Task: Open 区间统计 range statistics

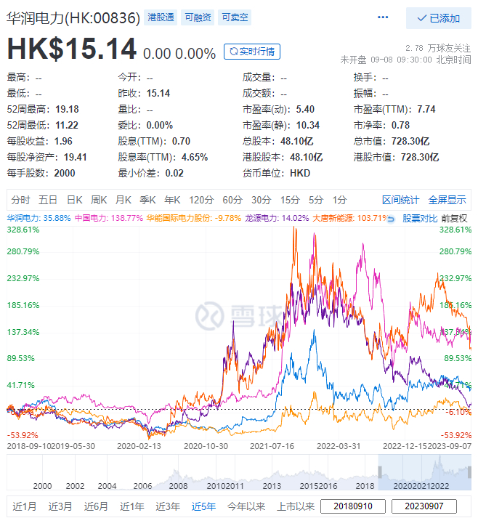Action: click(x=400, y=200)
